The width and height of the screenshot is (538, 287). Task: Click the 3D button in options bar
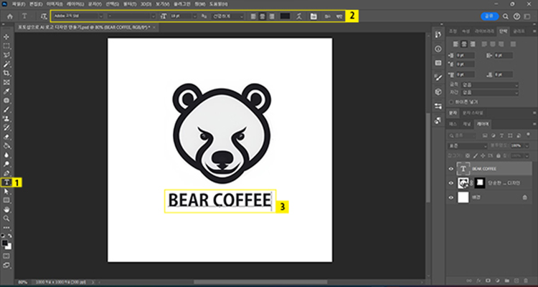point(327,15)
